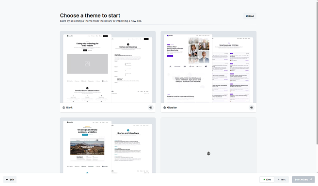Click the subtitle about selecting a theme
Screen dimensions: 318x186
[x=101, y=21]
